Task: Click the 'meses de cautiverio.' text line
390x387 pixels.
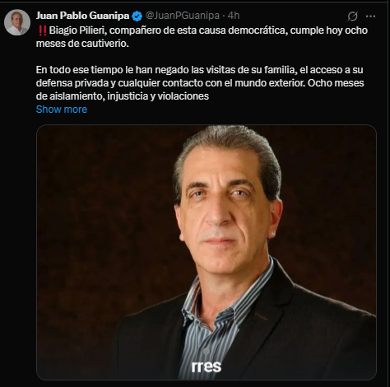Action: (x=82, y=44)
